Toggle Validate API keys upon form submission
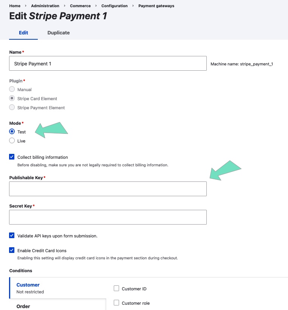The height and width of the screenshot is (310, 288). (12, 236)
